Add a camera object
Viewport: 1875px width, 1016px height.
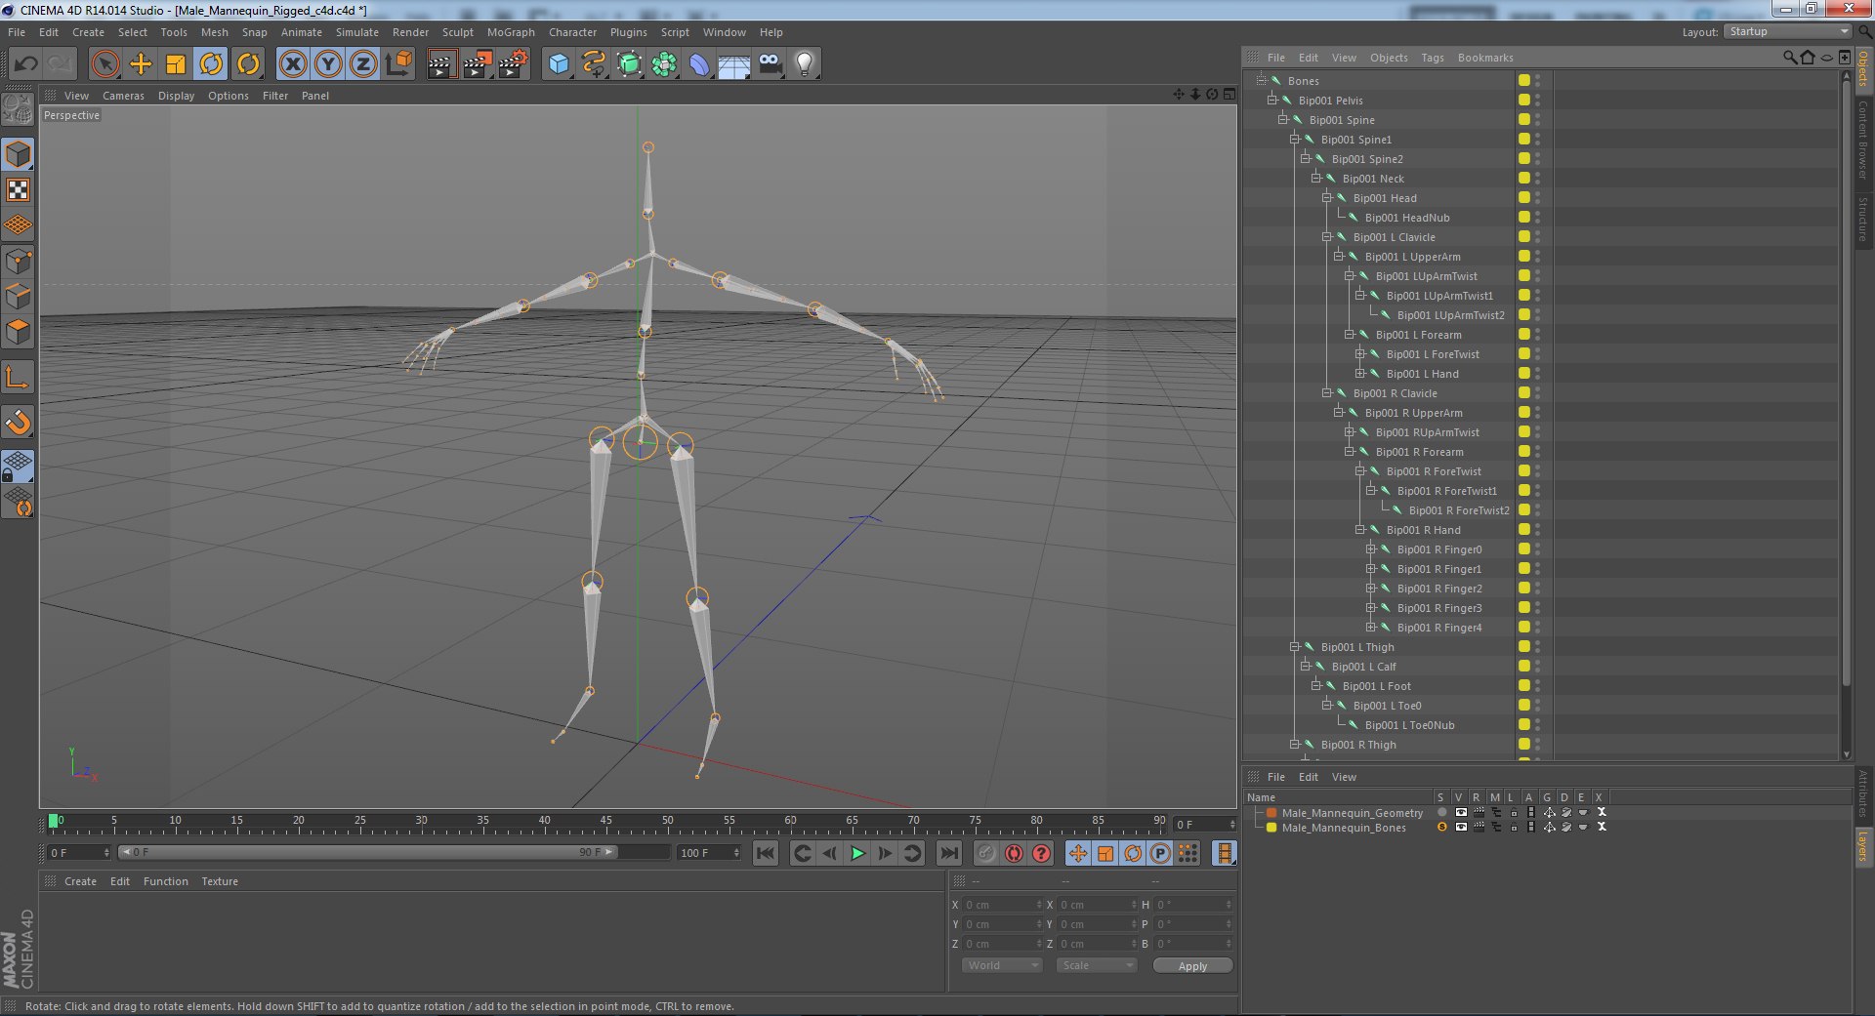(770, 64)
